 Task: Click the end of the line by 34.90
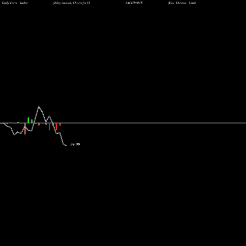[x=66, y=146]
